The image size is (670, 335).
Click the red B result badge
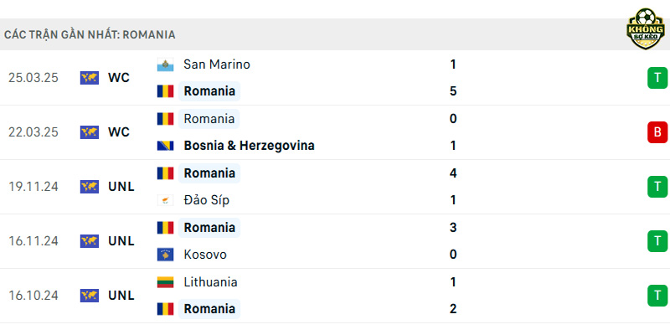(657, 132)
